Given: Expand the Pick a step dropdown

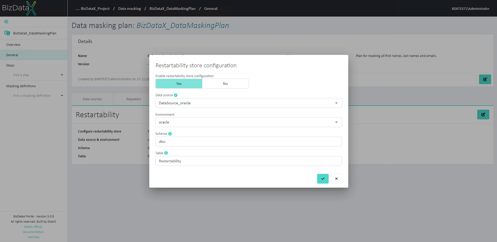Looking at the screenshot, I should click(x=38, y=75).
